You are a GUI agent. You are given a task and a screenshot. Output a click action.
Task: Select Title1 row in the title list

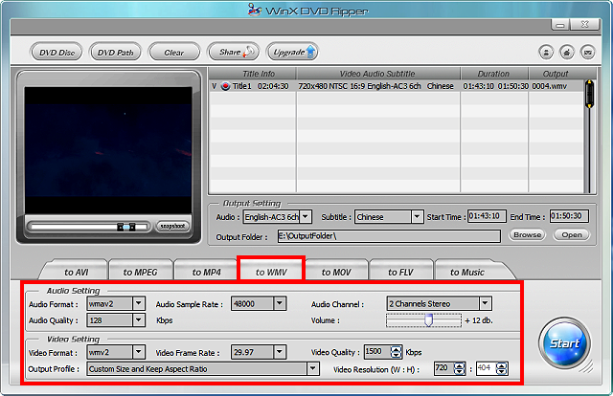397,86
